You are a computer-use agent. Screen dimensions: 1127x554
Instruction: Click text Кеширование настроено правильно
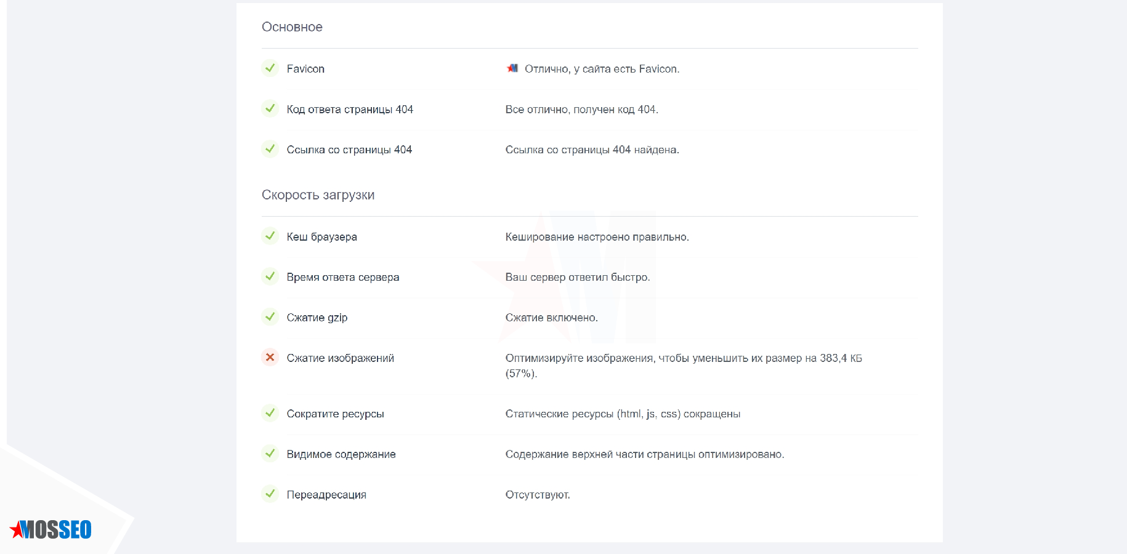(597, 237)
